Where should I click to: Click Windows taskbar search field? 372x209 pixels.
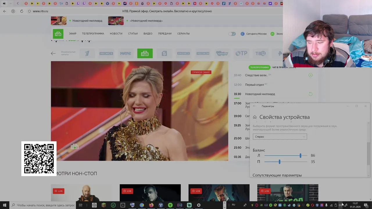click(x=43, y=205)
